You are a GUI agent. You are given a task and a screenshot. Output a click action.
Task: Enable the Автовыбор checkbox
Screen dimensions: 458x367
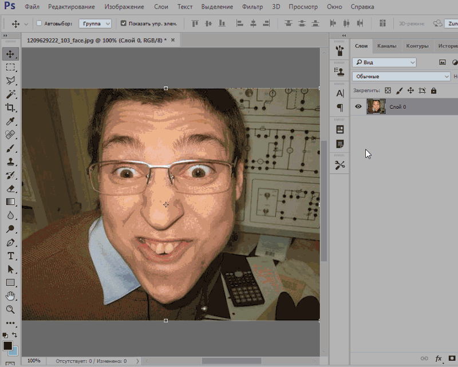[39, 24]
